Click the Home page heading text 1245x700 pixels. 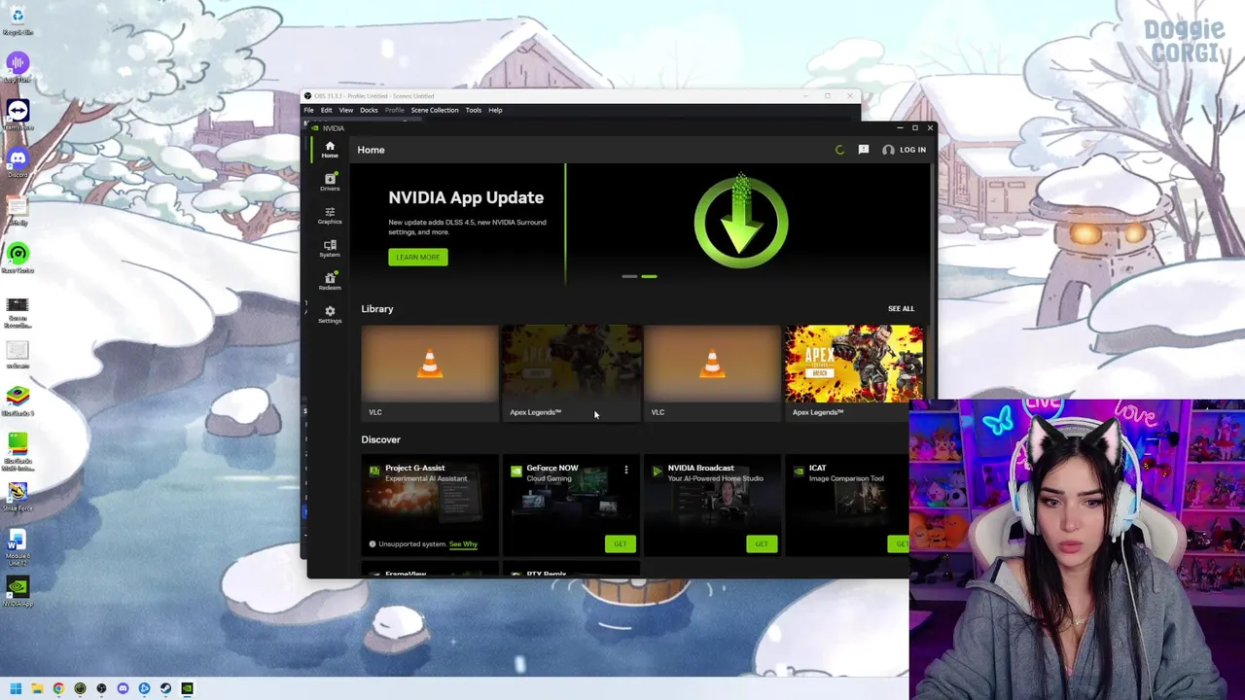point(371,150)
